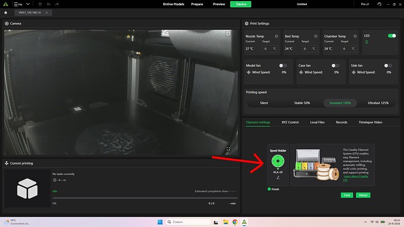Click the Chamber Temp info icon
This screenshot has width=404, height=227.
coord(355,36)
